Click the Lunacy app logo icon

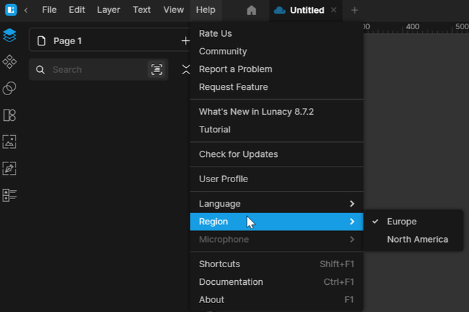(x=11, y=10)
